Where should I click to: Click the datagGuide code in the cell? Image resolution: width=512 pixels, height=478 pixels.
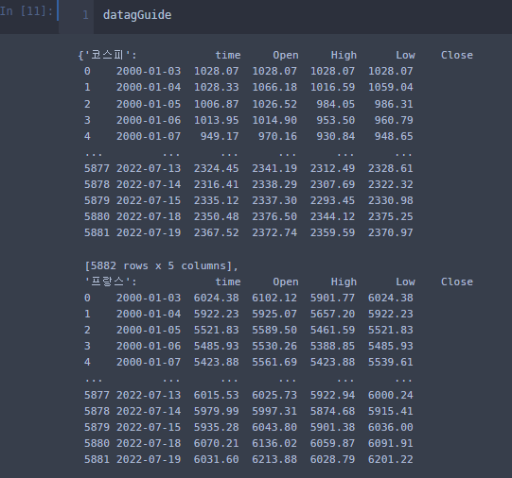click(137, 15)
